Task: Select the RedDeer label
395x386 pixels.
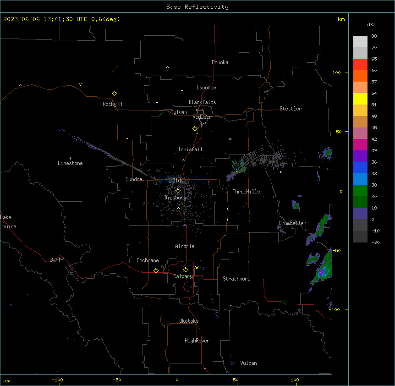Action: click(202, 117)
